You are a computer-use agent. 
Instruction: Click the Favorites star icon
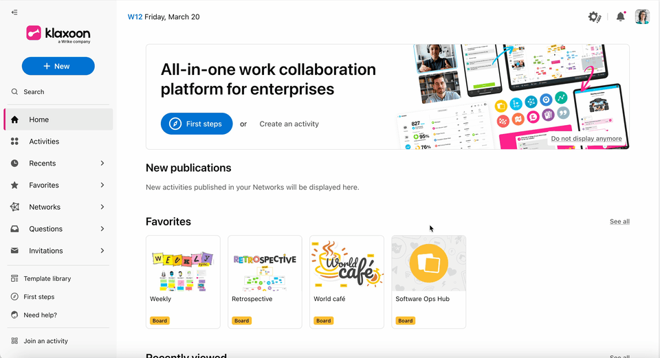click(x=14, y=185)
